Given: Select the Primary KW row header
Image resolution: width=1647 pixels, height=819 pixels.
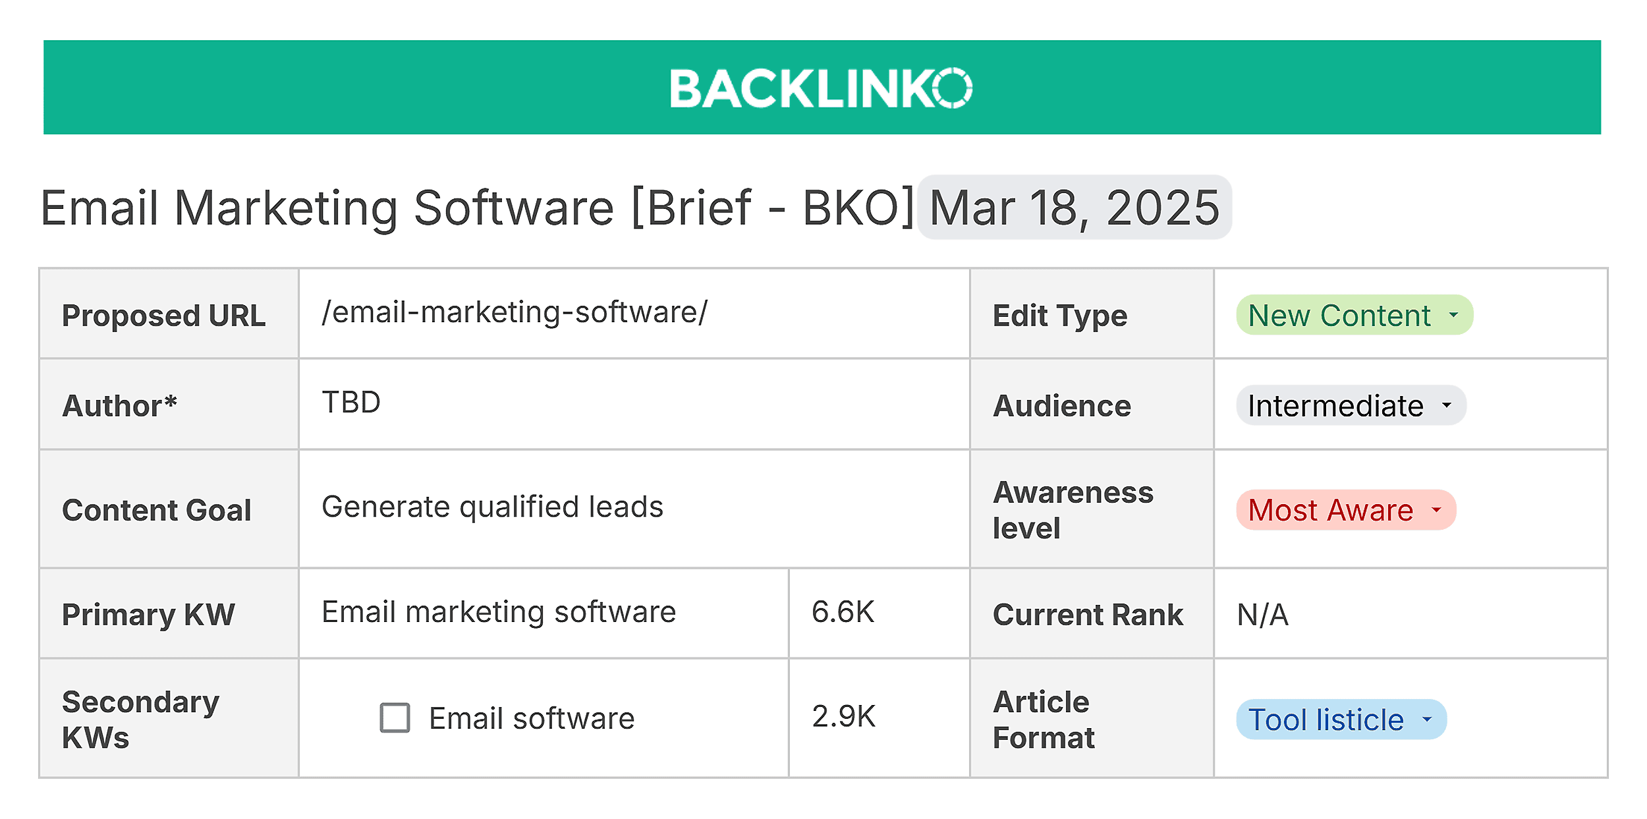Looking at the screenshot, I should 148,615.
